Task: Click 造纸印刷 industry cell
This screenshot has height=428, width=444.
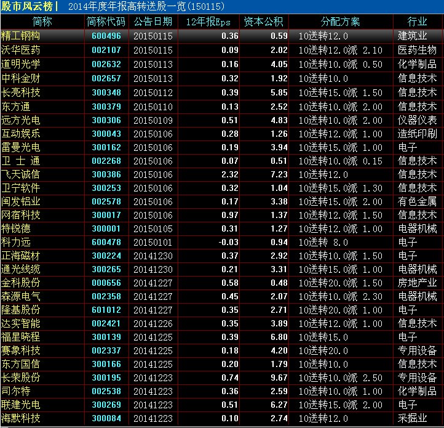Action: (x=417, y=134)
